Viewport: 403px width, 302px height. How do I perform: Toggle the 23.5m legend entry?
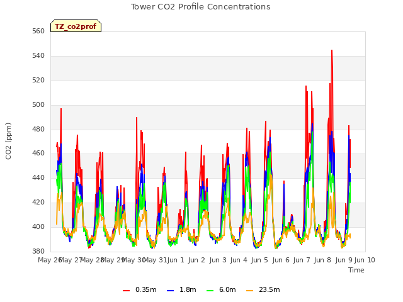click(x=263, y=289)
